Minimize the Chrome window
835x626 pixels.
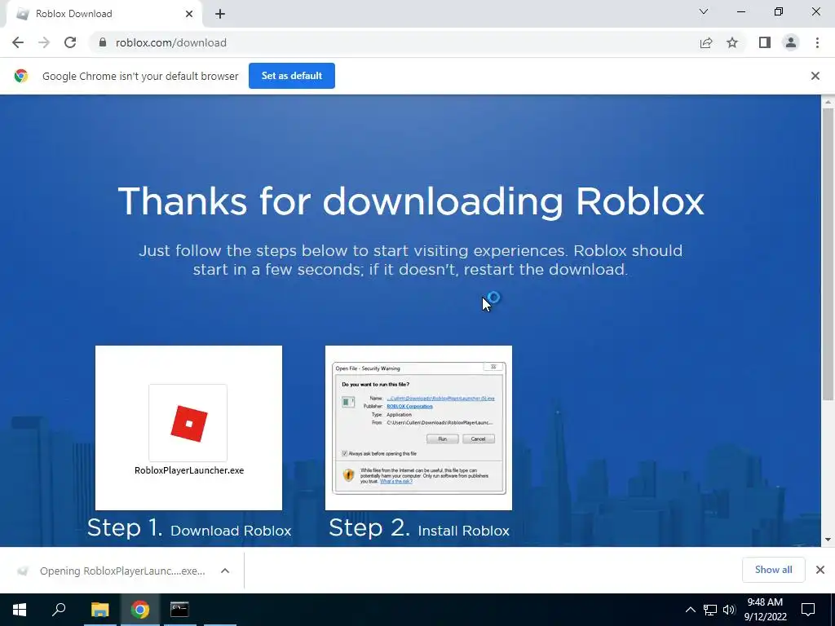(x=740, y=11)
